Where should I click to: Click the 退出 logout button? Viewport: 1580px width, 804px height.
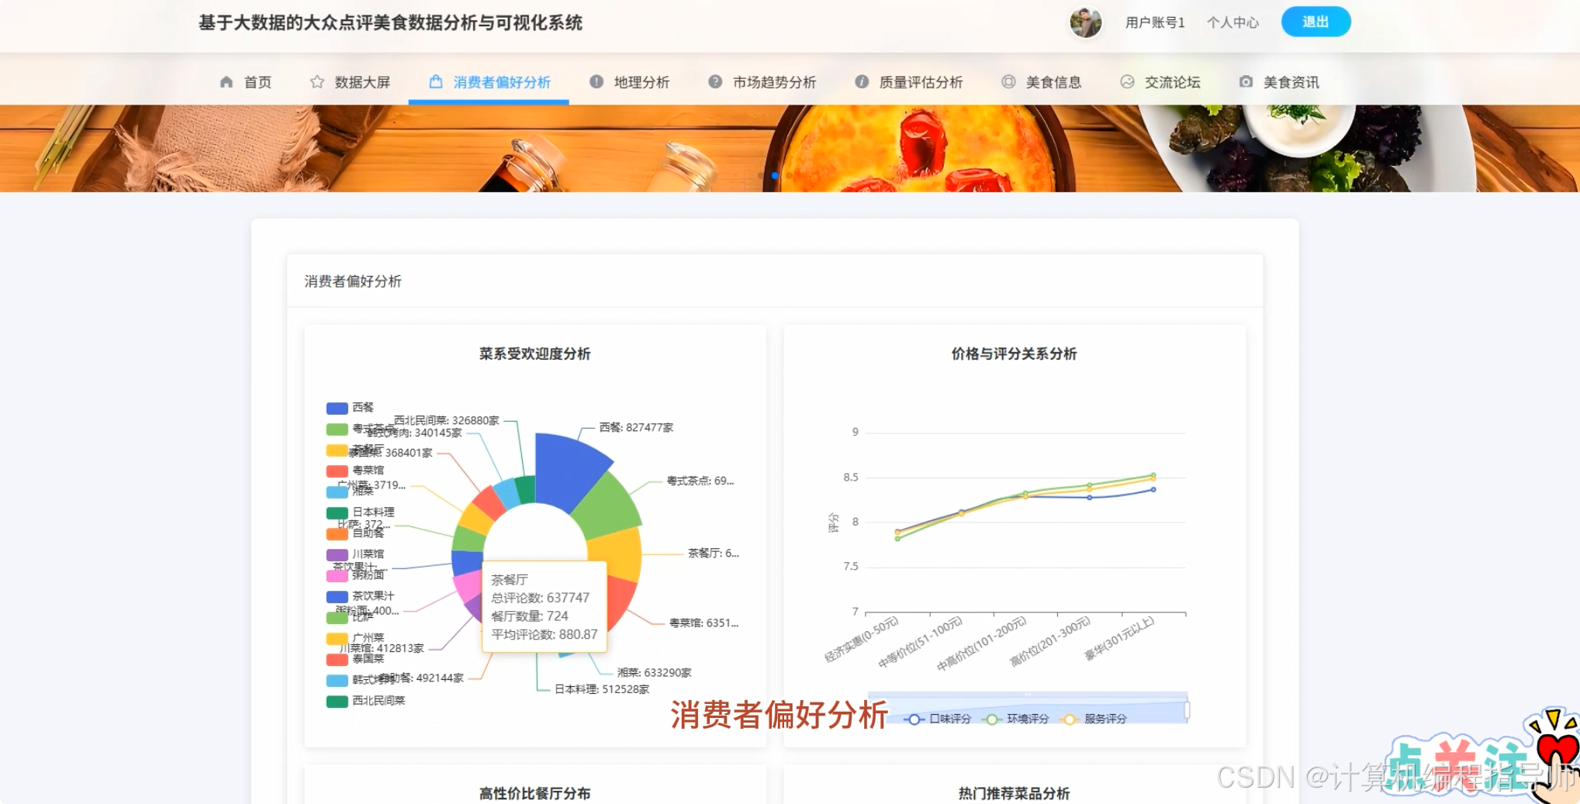(x=1316, y=21)
